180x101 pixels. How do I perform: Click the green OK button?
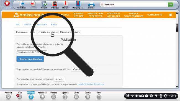(x=171, y=4)
